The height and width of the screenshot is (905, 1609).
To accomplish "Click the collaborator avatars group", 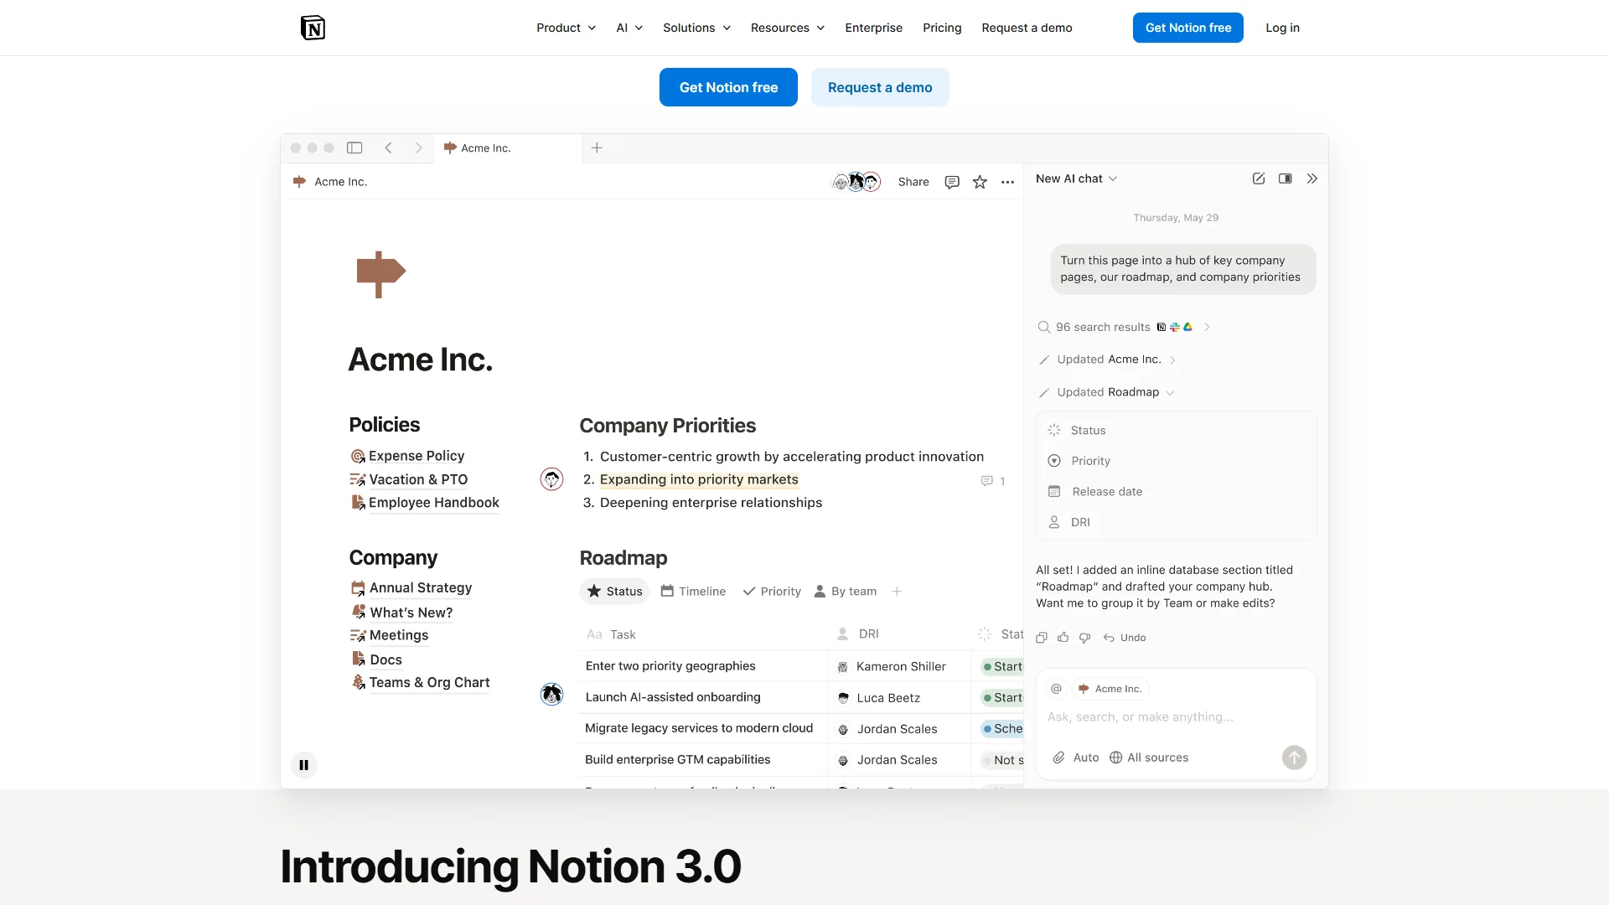I will point(856,182).
